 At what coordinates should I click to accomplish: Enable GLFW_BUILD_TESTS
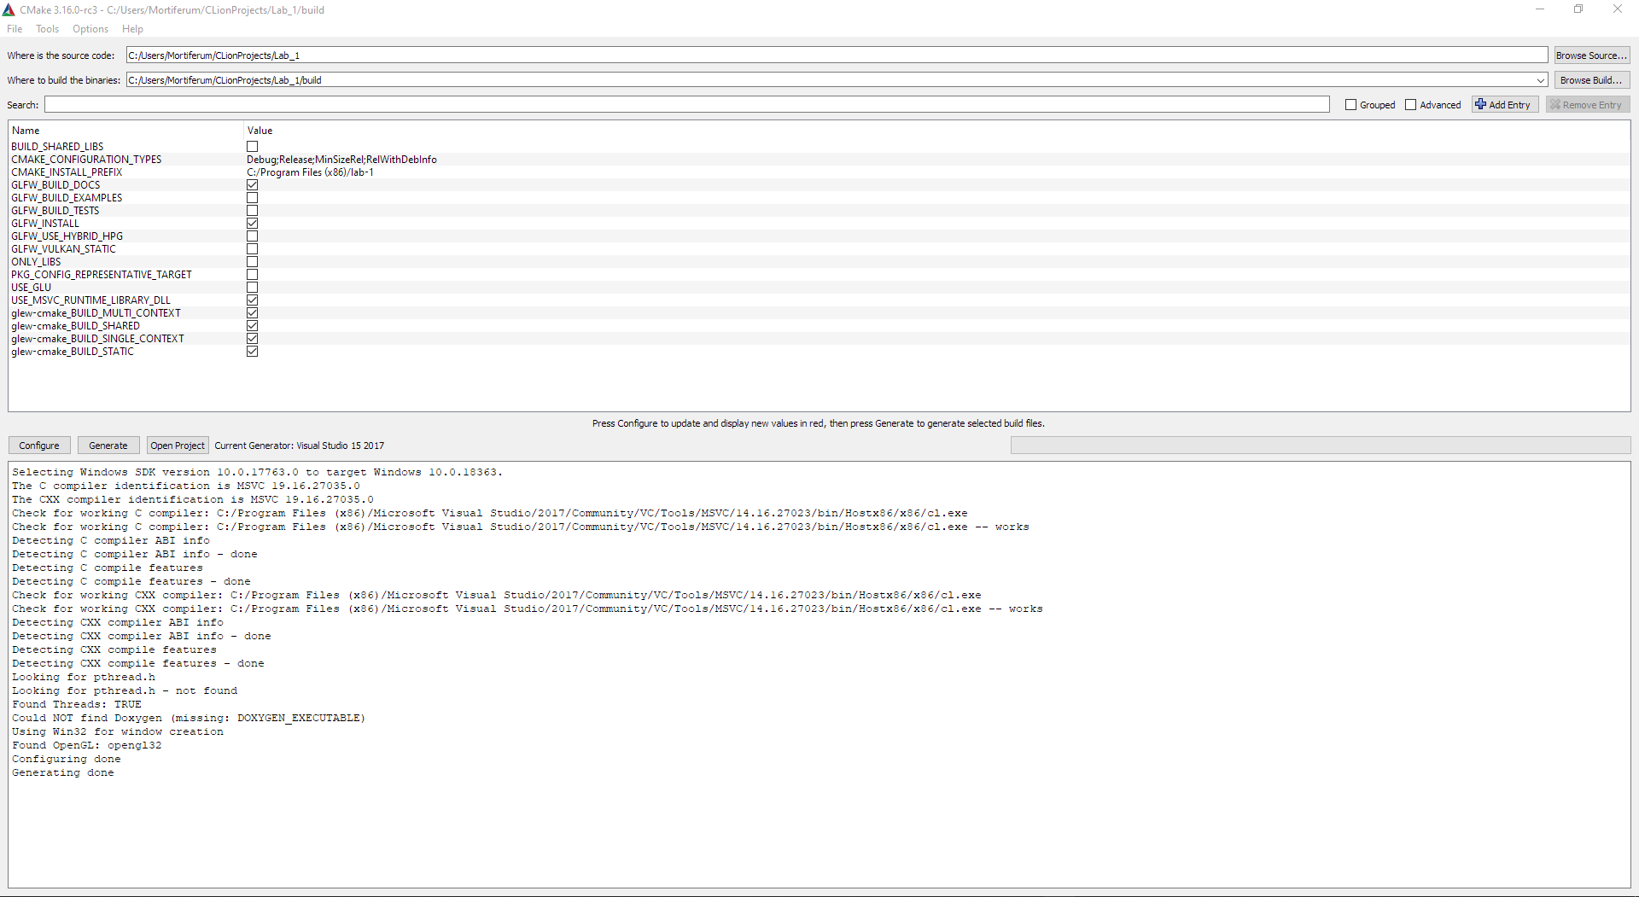[x=252, y=210]
